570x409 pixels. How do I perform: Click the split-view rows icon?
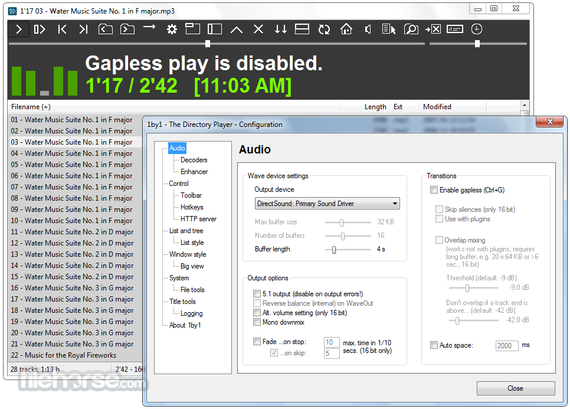click(x=302, y=29)
